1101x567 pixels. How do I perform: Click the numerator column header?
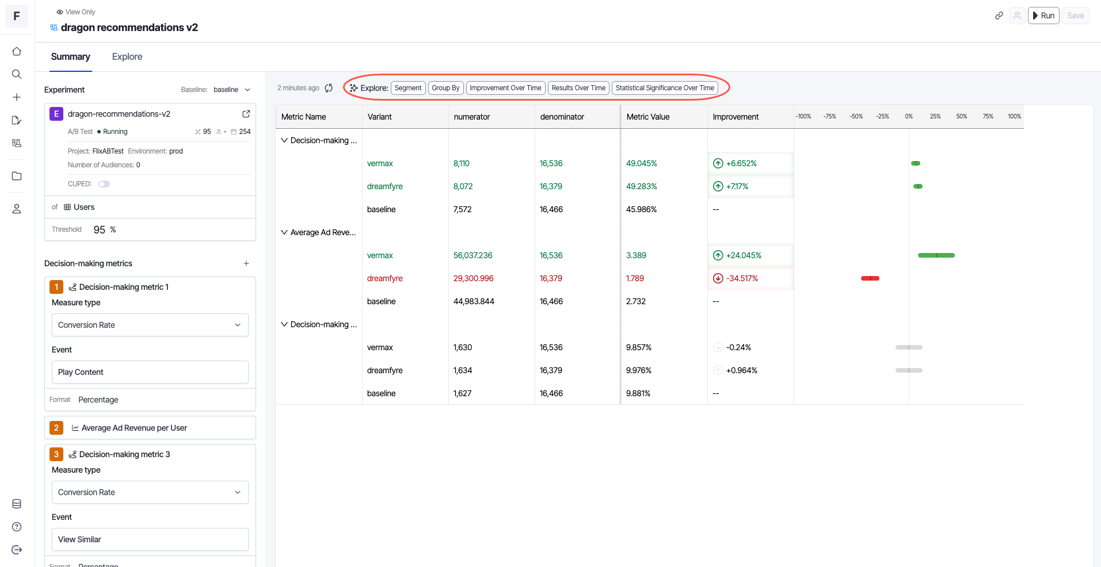[x=492, y=117]
